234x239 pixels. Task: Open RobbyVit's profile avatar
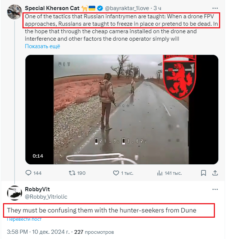15,192
